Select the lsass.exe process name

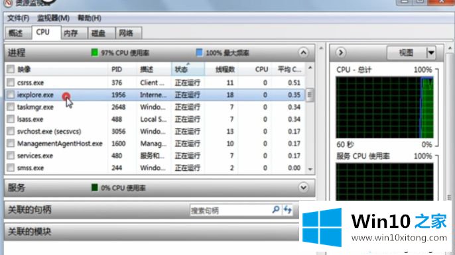coord(30,119)
